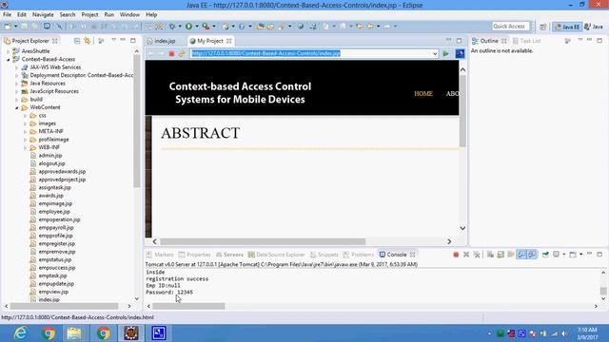Collapse the WebContent folder
This screenshot has width=609, height=342.
point(17,107)
